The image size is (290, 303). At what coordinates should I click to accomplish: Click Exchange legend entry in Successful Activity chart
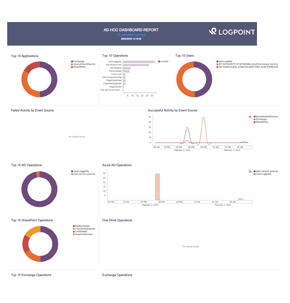260,119
